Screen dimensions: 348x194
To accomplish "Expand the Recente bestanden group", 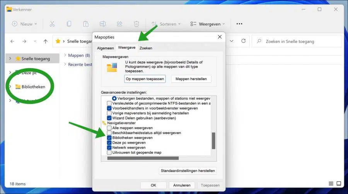I will pos(65,64).
